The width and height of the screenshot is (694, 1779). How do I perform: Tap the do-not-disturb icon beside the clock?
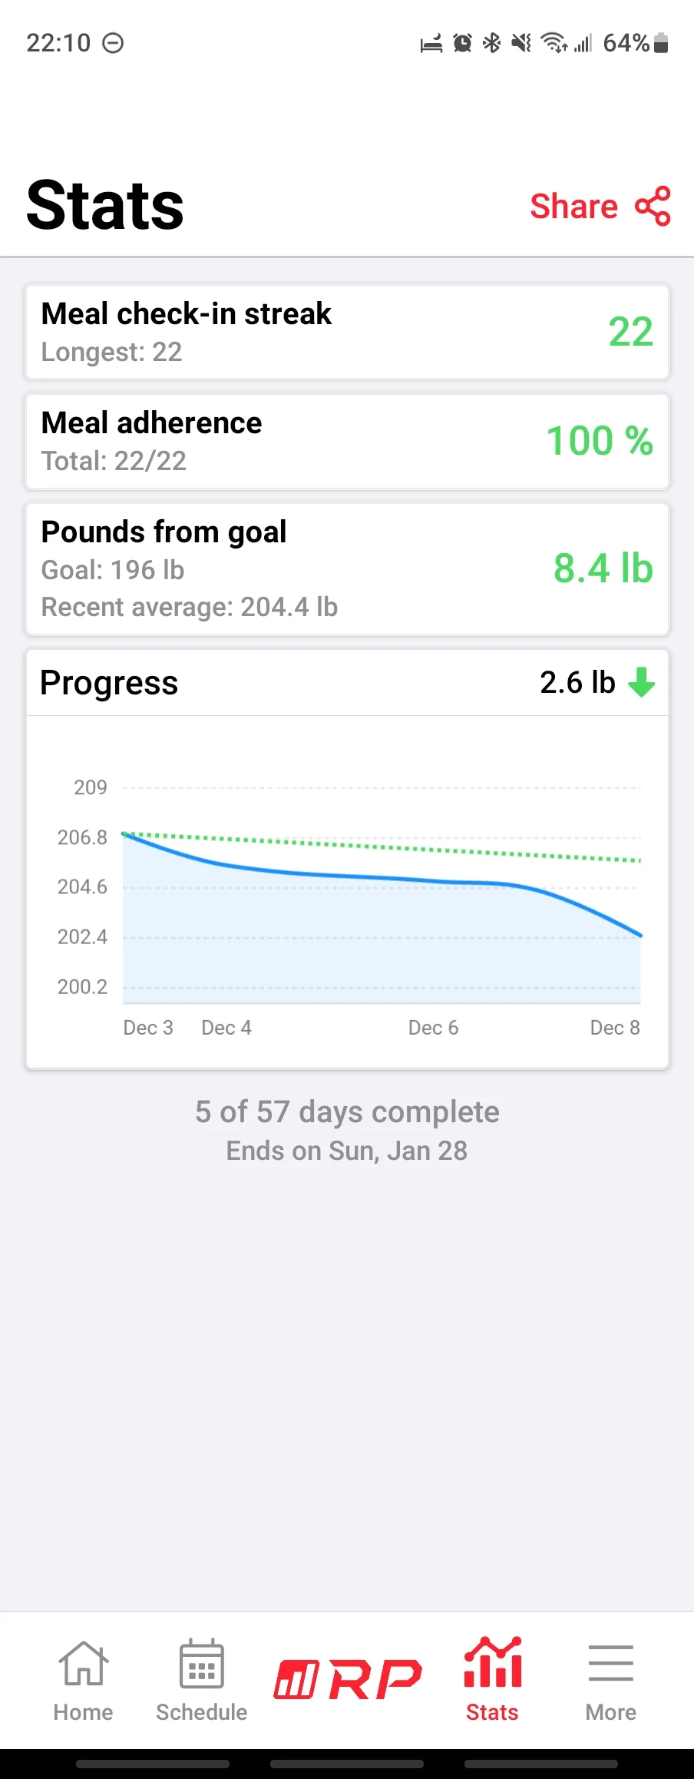(x=113, y=43)
